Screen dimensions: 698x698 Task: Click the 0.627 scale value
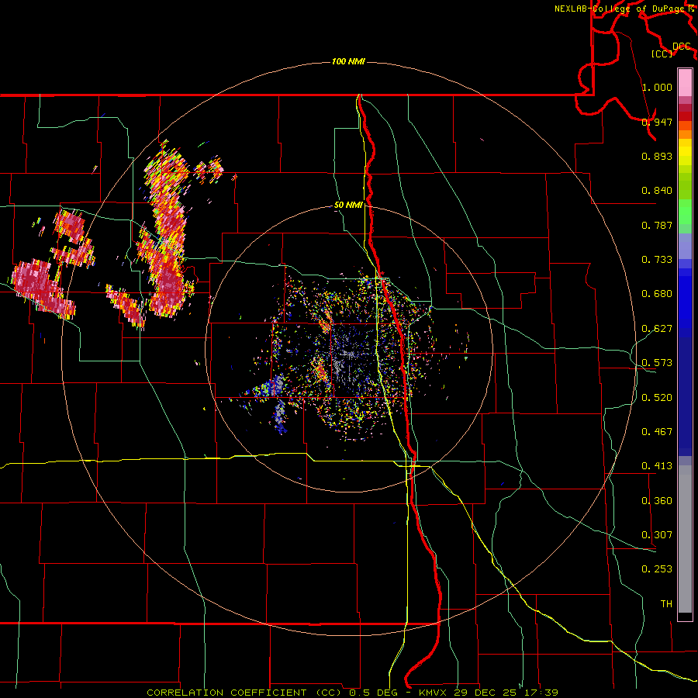657,329
